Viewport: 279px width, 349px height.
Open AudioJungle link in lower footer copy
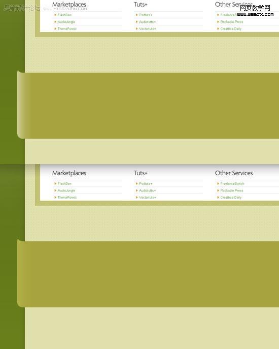[x=66, y=191]
